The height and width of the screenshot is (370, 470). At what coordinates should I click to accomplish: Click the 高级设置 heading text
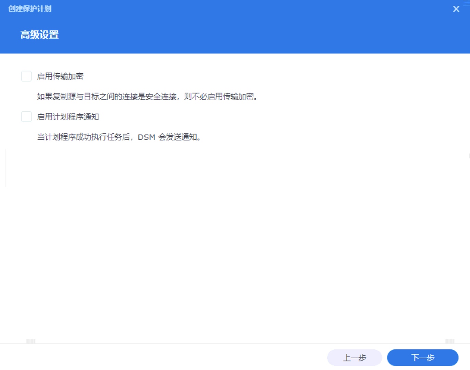coord(39,35)
